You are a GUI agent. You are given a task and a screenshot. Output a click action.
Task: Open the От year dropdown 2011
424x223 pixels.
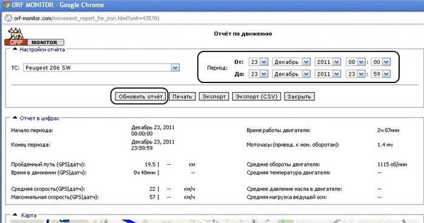pos(328,62)
